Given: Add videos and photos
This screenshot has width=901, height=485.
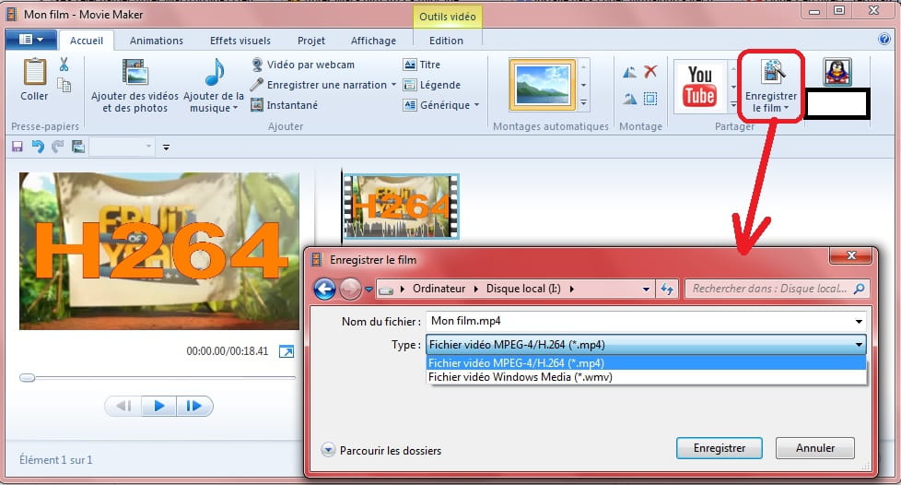Looking at the screenshot, I should click(x=135, y=87).
